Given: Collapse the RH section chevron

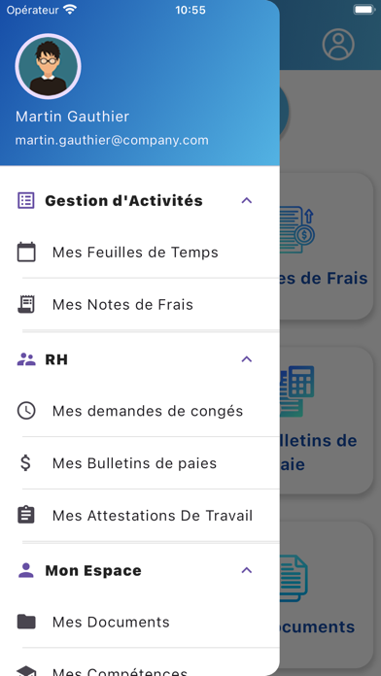Looking at the screenshot, I should pos(246,359).
